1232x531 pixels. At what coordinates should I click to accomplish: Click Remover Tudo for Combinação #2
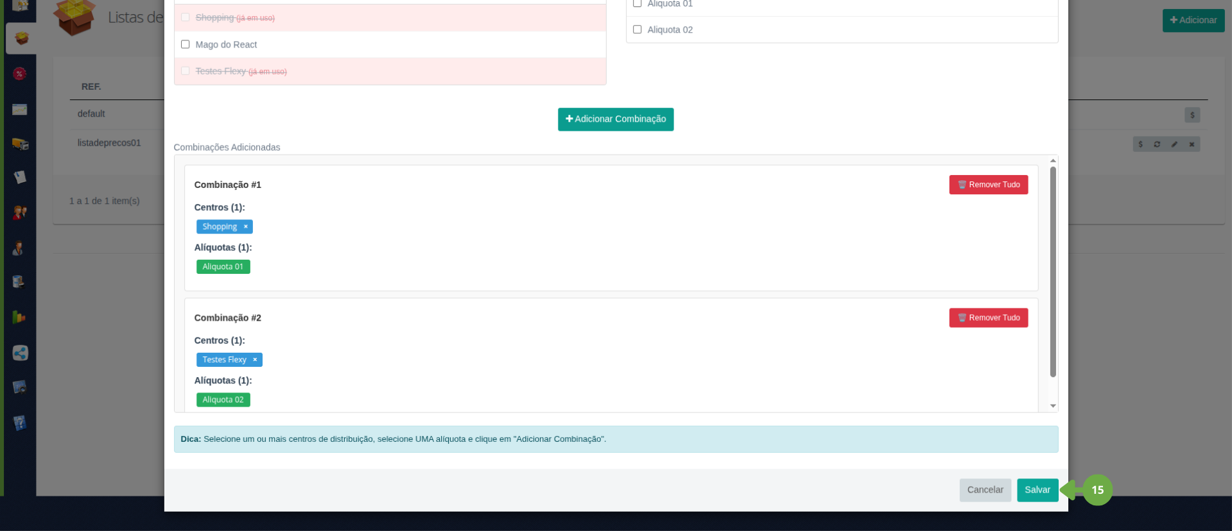(x=988, y=317)
